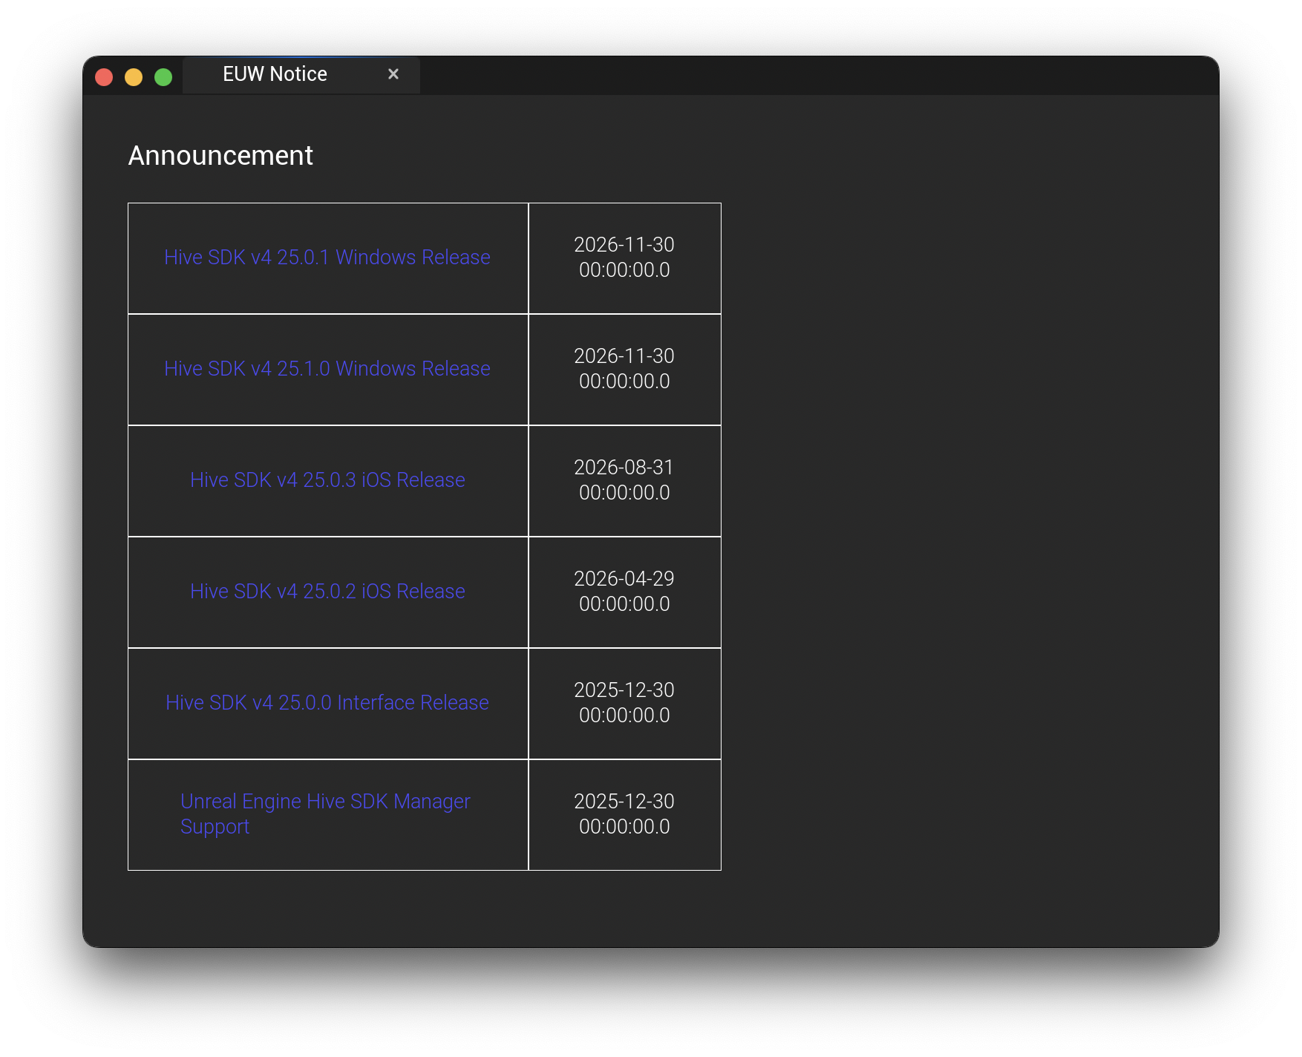1302x1057 pixels.
Task: Click the red close window button
Action: pos(104,77)
